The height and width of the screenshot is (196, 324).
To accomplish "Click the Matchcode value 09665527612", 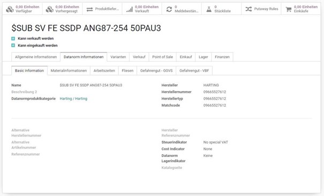I will coord(215,105).
